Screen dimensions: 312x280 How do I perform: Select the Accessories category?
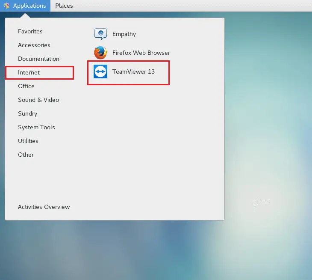point(34,45)
